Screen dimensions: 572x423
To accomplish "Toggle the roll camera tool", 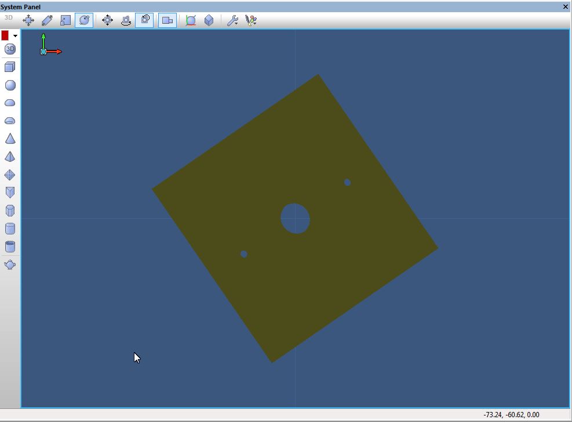I will tap(144, 20).
